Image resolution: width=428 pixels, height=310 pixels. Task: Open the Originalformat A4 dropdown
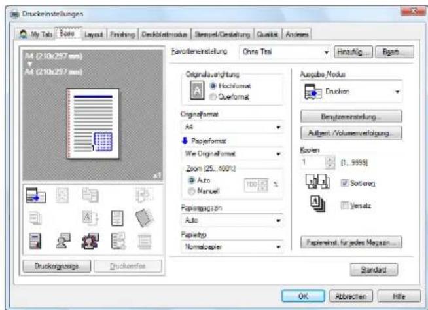(232, 127)
